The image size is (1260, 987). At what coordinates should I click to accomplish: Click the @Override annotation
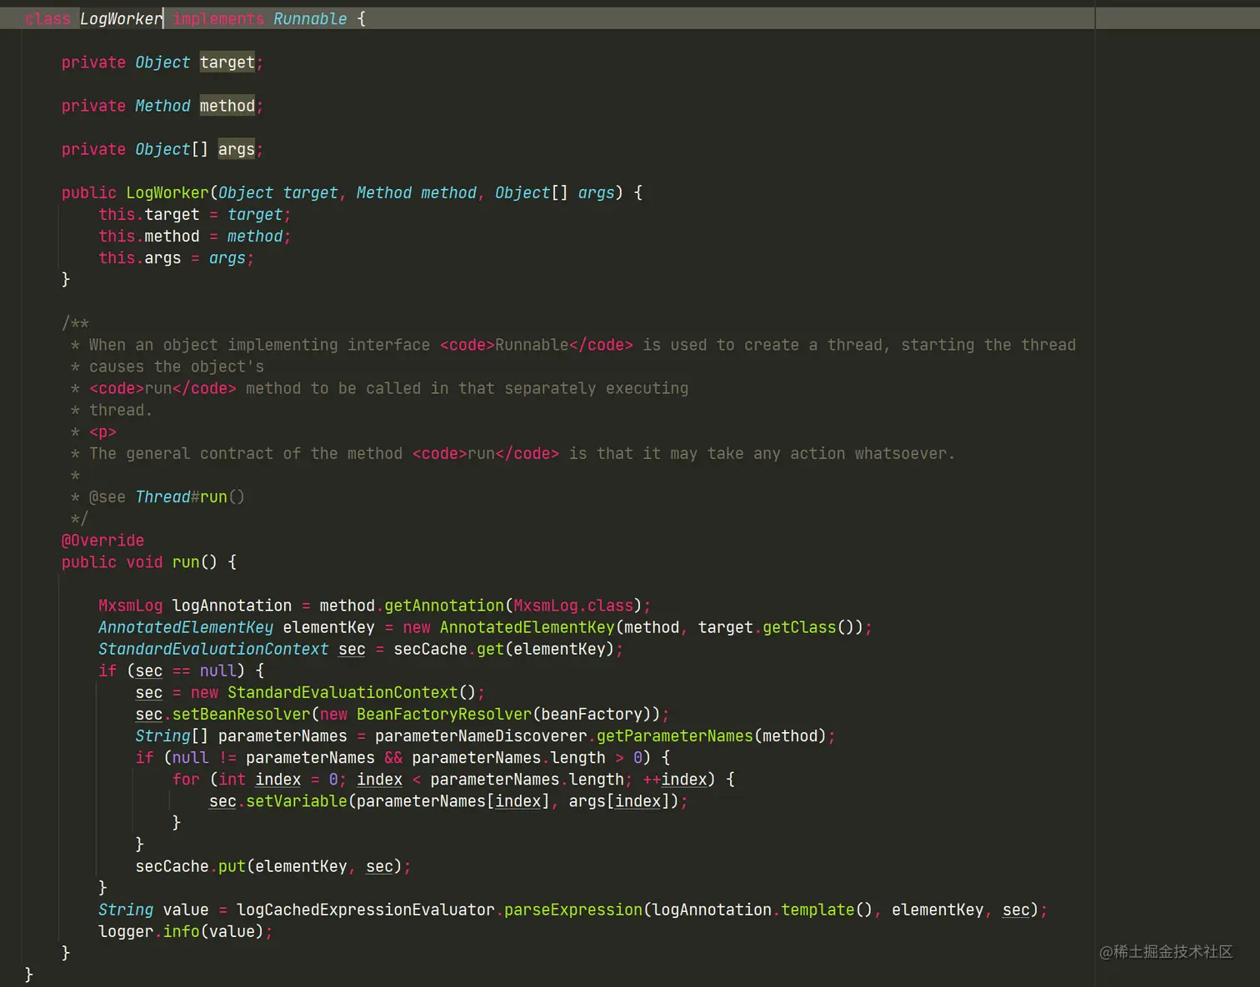click(102, 541)
